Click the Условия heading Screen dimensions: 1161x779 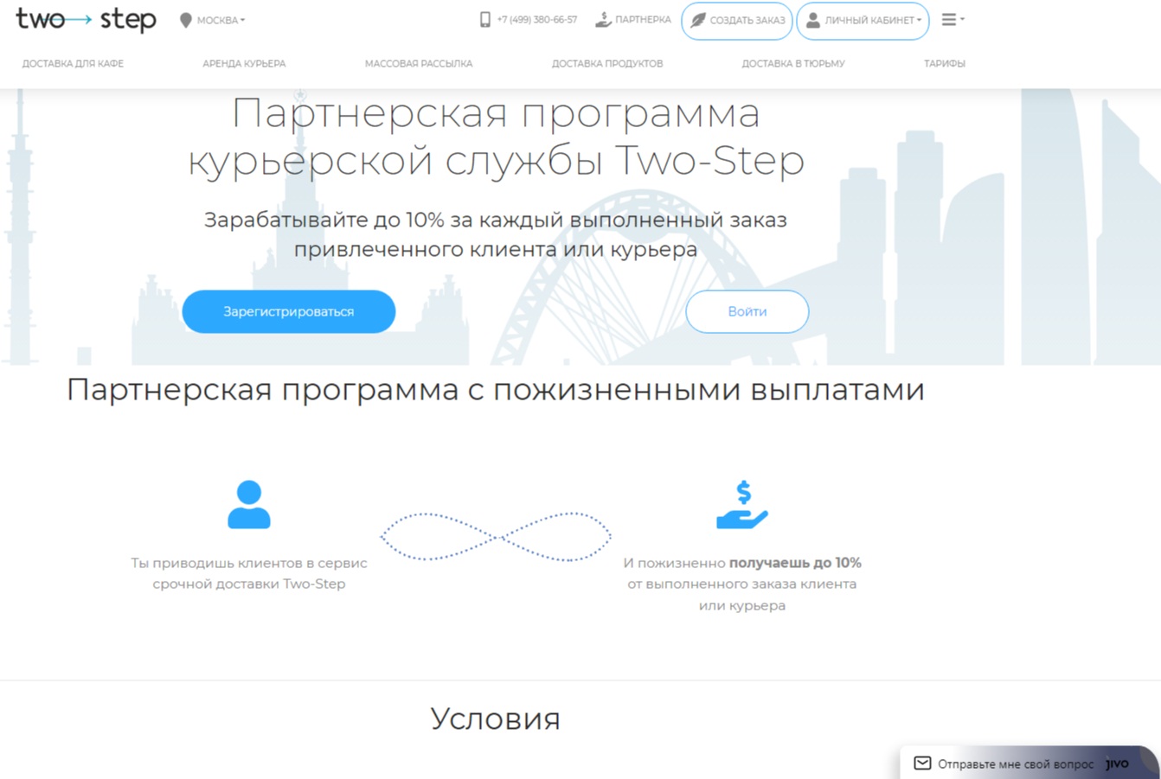(496, 719)
